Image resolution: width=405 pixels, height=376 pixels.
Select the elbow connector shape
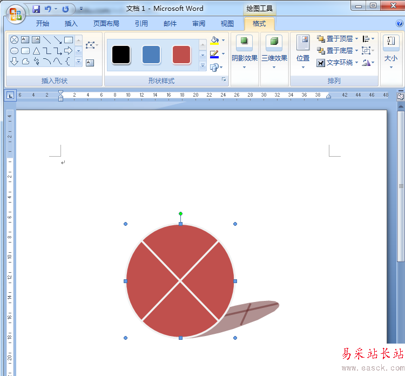47,51
